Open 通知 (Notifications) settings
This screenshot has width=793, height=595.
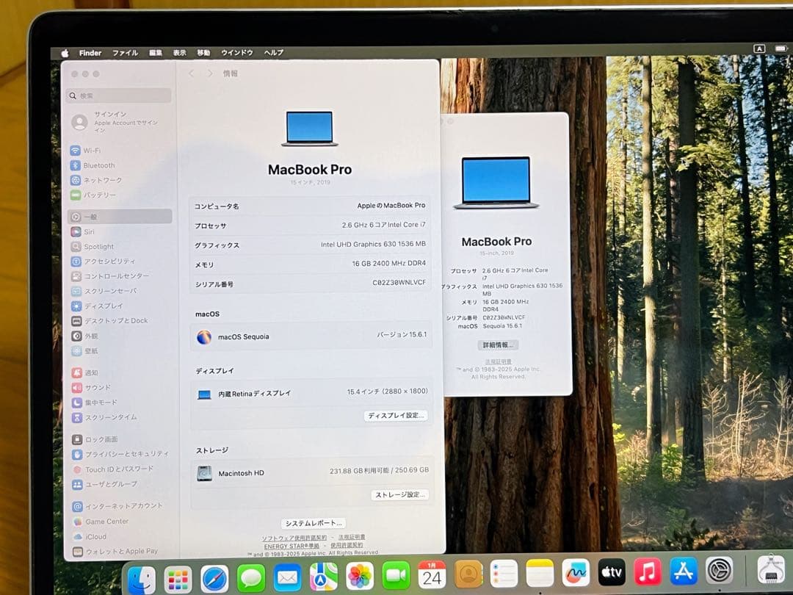coord(94,372)
